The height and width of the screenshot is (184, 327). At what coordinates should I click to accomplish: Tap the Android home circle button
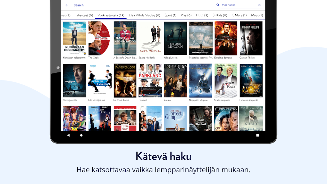click(x=81, y=135)
